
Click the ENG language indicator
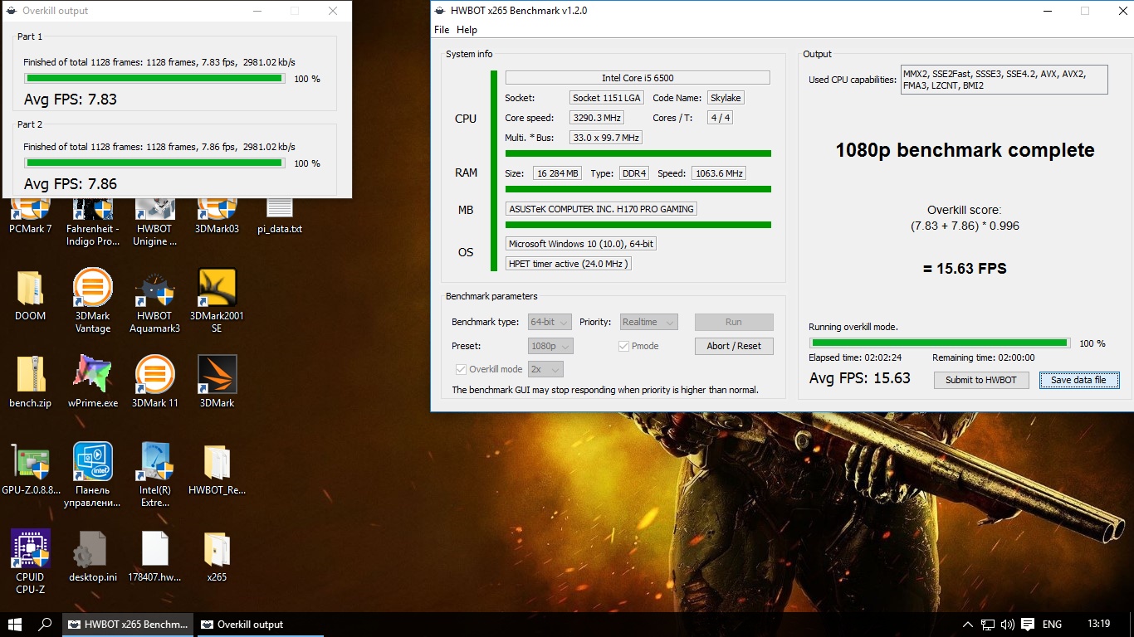[x=1052, y=625]
